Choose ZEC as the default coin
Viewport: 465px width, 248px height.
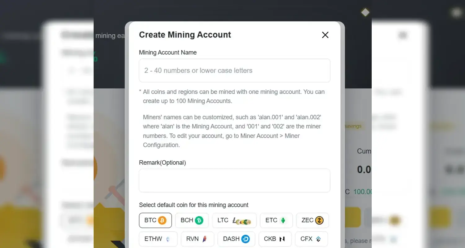point(312,220)
